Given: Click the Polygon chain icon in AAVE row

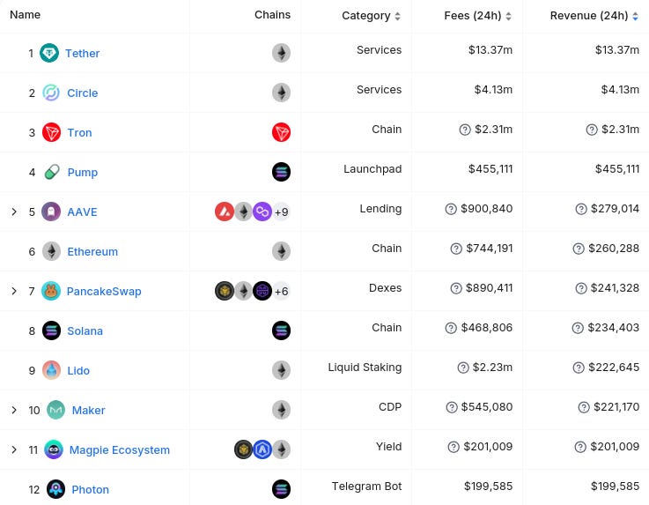Looking at the screenshot, I should click(x=262, y=212).
